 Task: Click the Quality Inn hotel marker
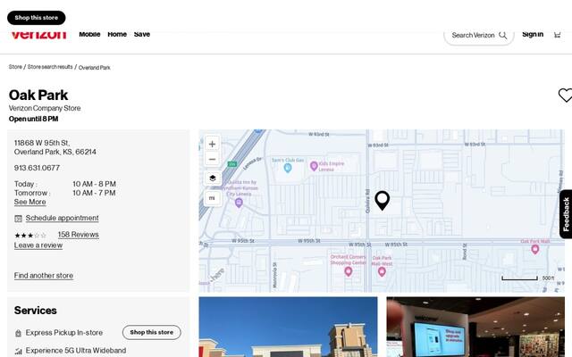tap(239, 203)
